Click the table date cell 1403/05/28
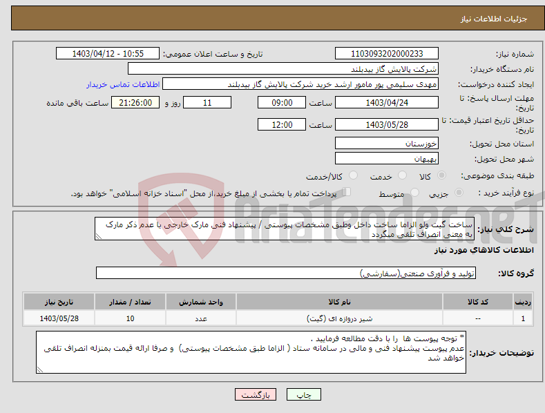Viewport: 545px width, 413px height. click(59, 318)
